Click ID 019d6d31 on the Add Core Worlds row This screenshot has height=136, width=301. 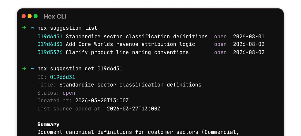50,44
